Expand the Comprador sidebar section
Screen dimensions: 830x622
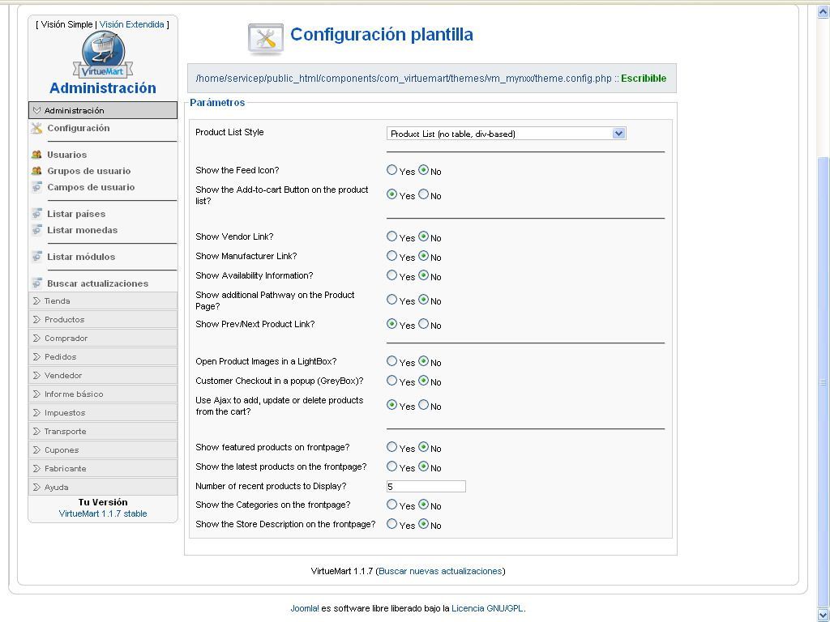click(x=103, y=338)
